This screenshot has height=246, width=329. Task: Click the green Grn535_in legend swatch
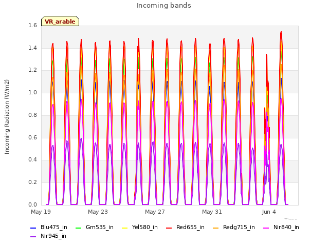click(78, 228)
